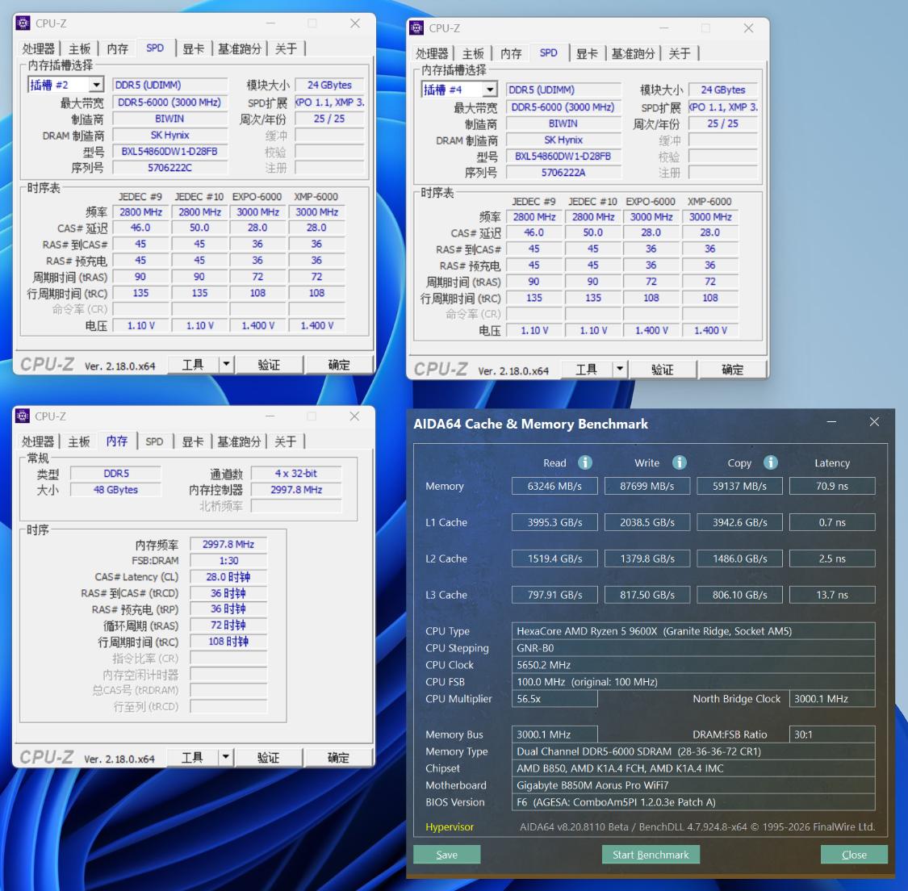Click the CPU-Z logo in bottom memory window
The height and width of the screenshot is (891, 908).
click(x=48, y=757)
